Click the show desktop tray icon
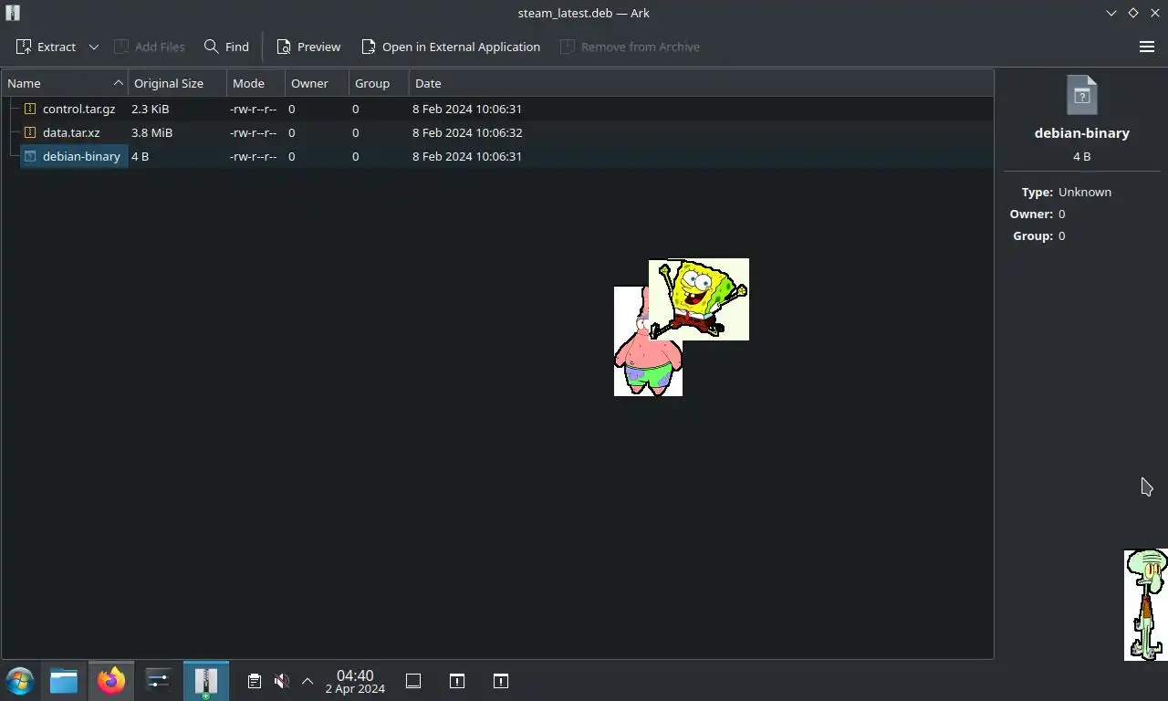The height and width of the screenshot is (701, 1168). click(413, 681)
